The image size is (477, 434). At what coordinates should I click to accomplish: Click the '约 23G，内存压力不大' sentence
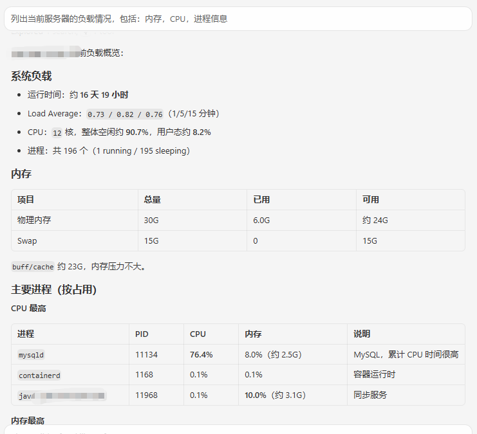coord(102,267)
